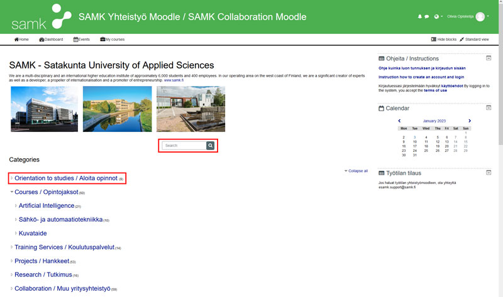Open Courses / Opintojaksot category link

coord(46,192)
